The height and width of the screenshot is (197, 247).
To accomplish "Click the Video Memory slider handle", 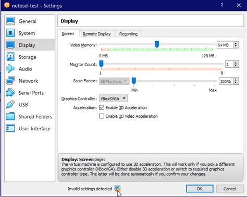I will point(157,44).
